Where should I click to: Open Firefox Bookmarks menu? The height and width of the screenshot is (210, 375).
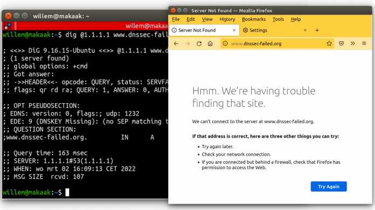point(254,19)
